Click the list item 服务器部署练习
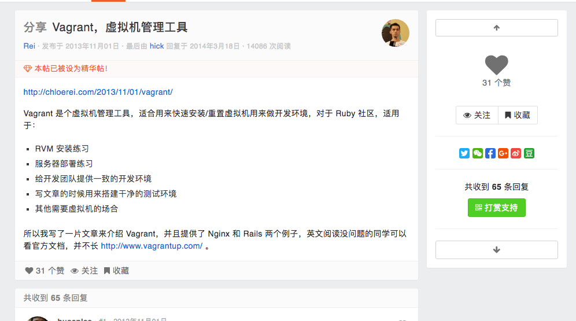This screenshot has width=576, height=321. click(x=64, y=164)
